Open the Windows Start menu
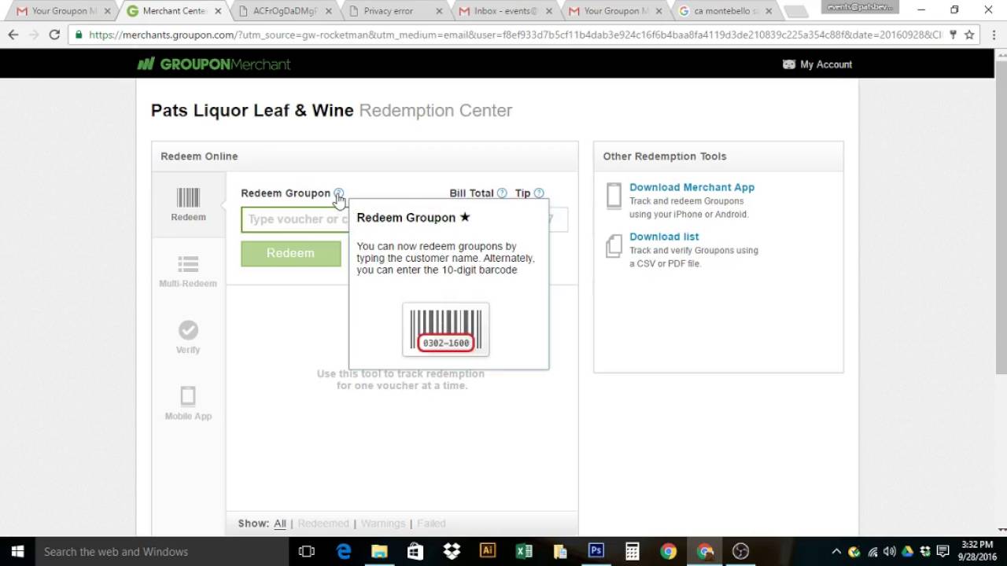Viewport: 1007px width, 566px height. [17, 552]
